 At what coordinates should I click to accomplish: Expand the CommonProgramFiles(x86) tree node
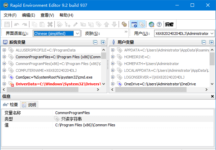click(x=4, y=63)
